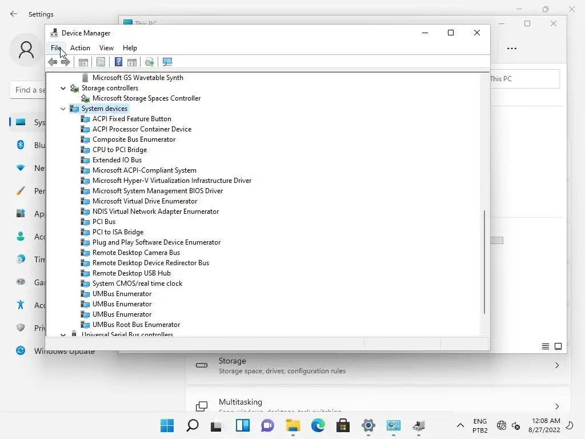Collapse the System devices node
The width and height of the screenshot is (585, 439).
click(63, 109)
